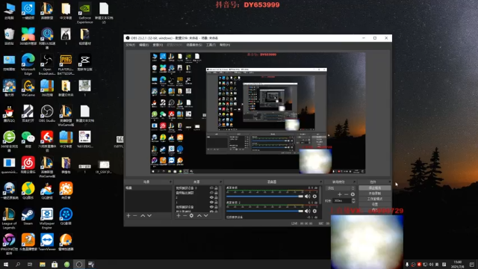Screen dimensions: 478x269
Task: Add a source with plus icon in Sources panel
Action: point(179,216)
